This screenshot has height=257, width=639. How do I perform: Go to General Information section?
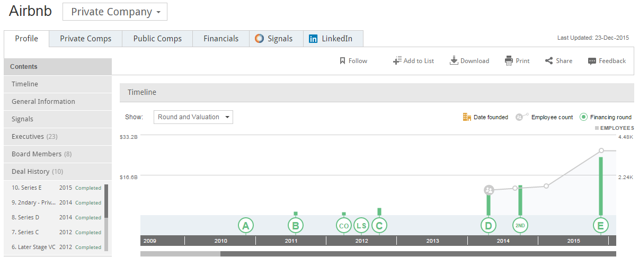(58, 102)
